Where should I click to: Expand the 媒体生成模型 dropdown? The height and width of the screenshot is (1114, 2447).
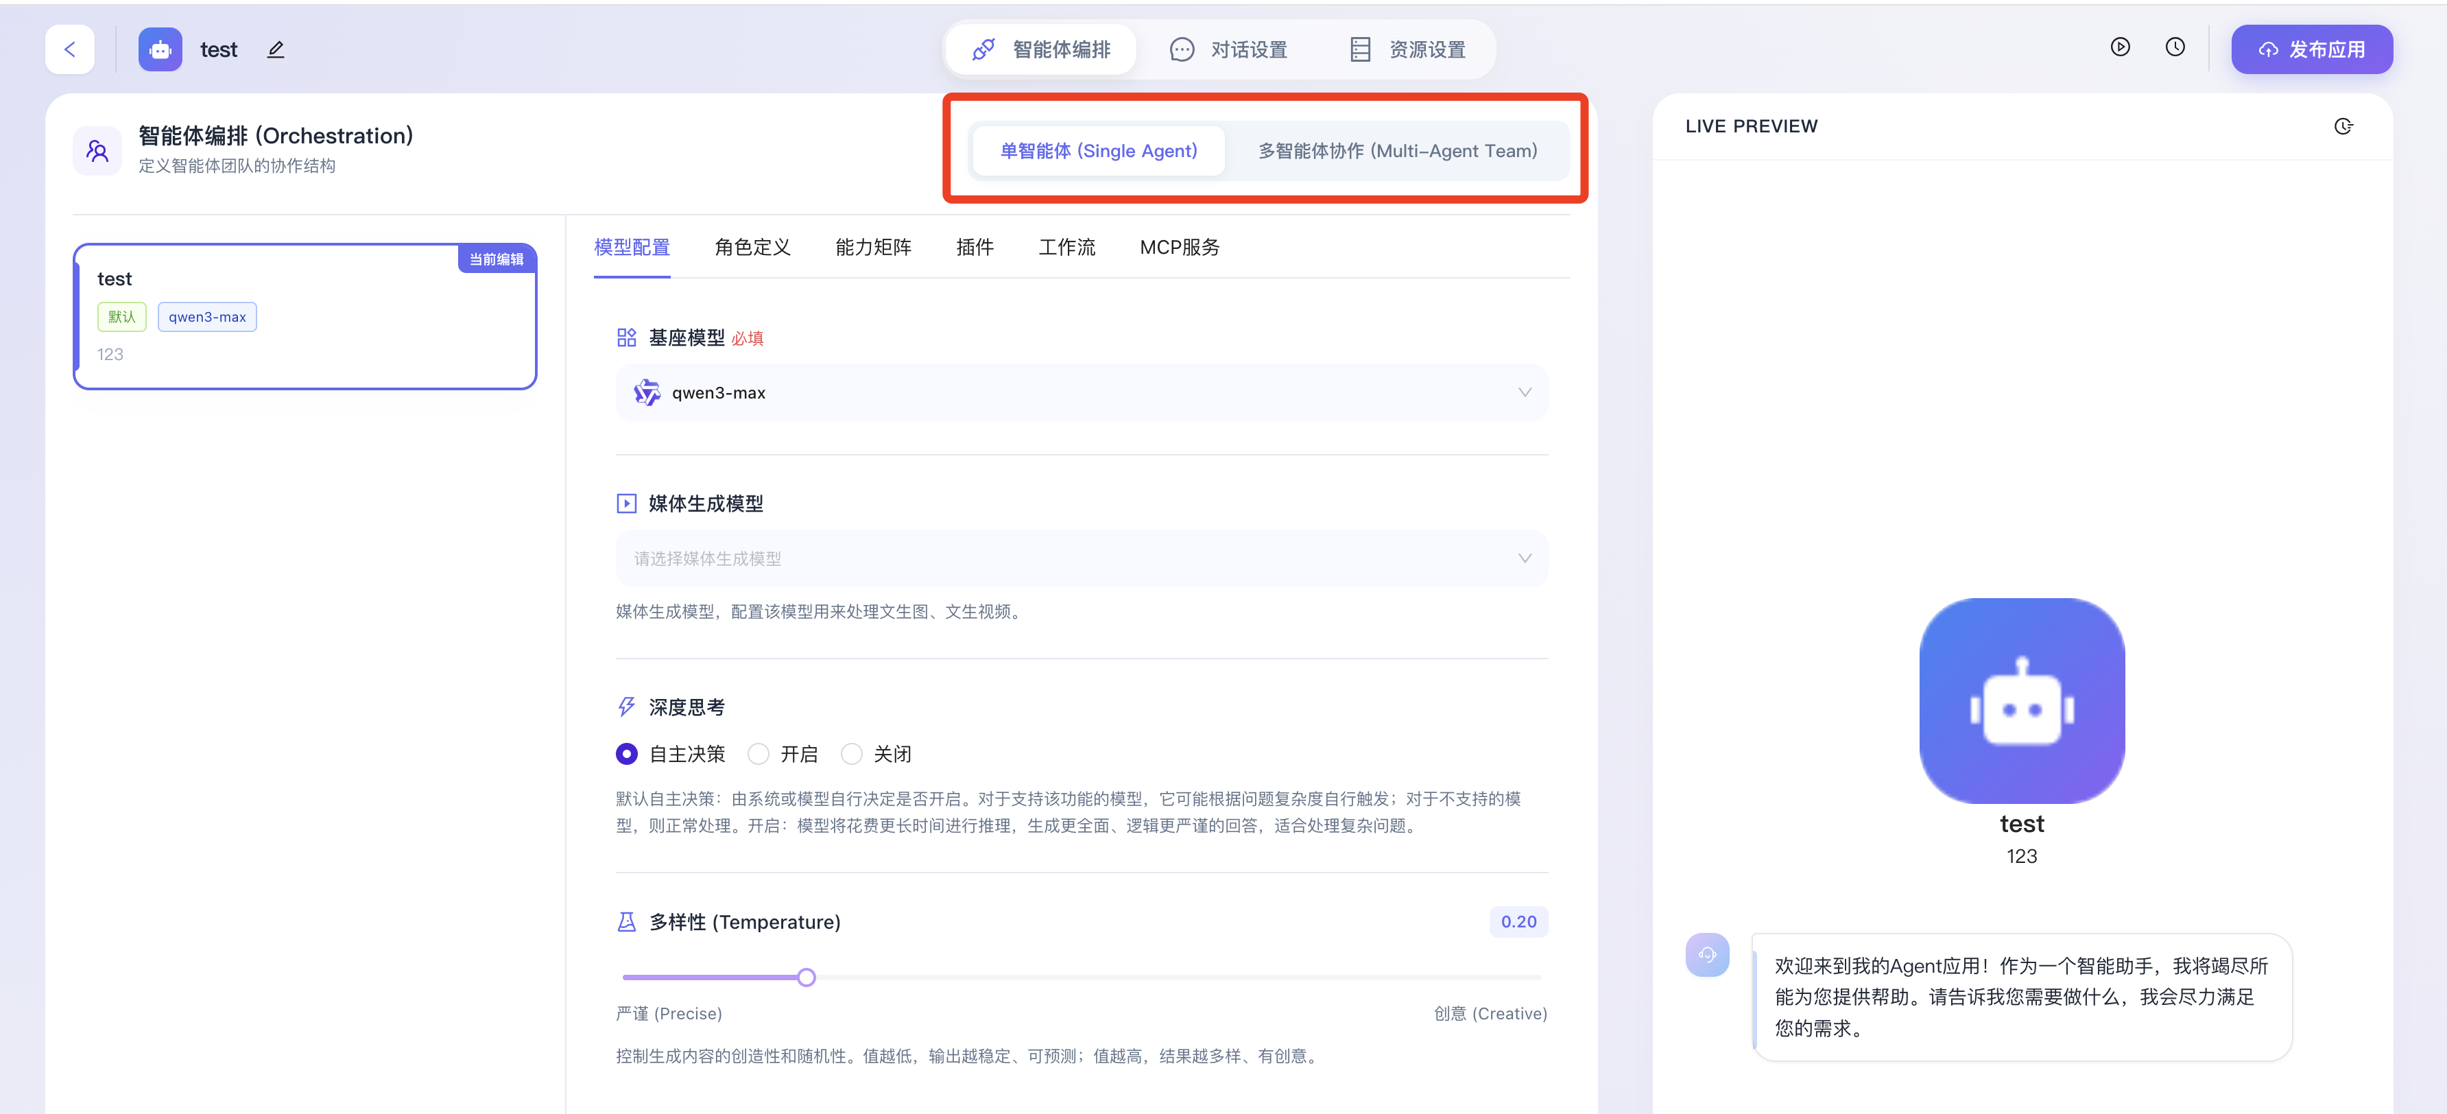coord(1081,558)
